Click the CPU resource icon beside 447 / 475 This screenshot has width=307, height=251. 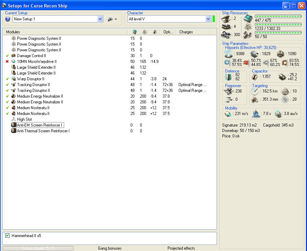[248, 19]
